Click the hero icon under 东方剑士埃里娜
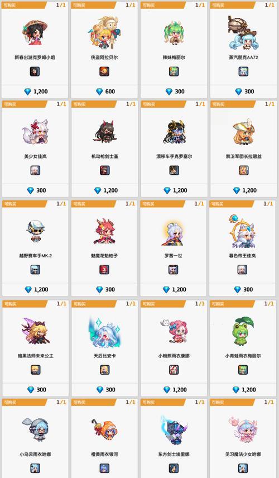Viewport: 279px width, 478px height. click(174, 469)
